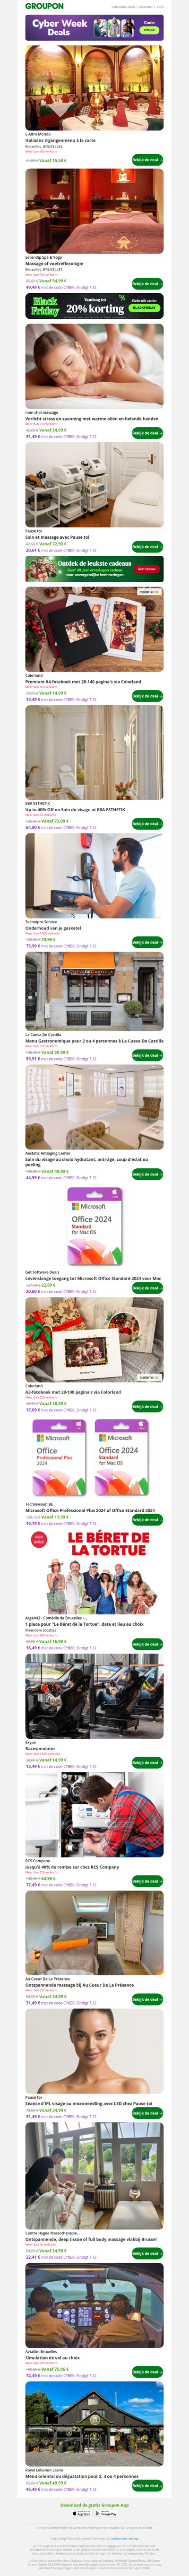
Task: Click the Ontdek de leukste cadeaus banner
Action: 94,568
